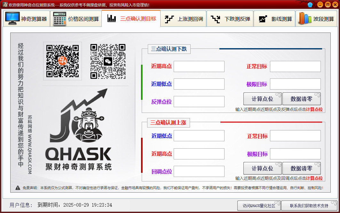This screenshot has width=340, height=213.
Task: Focus 极限目标 field in 测下跌 section
Action: tap(295, 84)
